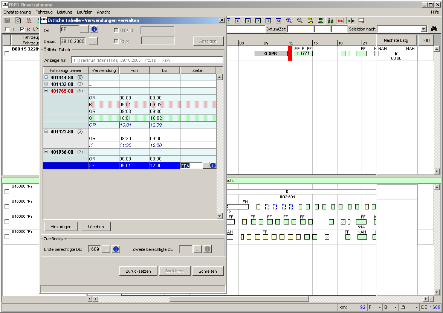The width and height of the screenshot is (443, 313).
Task: Open the Einsatzplanung menu
Action: point(17,12)
